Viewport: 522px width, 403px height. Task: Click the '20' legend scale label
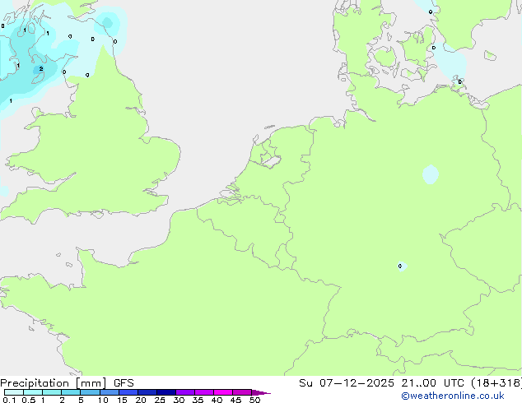[141, 400]
